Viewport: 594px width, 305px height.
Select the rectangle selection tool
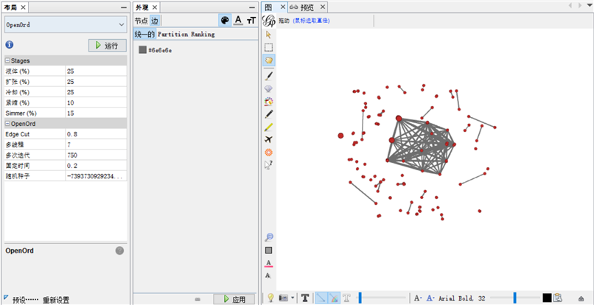coord(268,48)
